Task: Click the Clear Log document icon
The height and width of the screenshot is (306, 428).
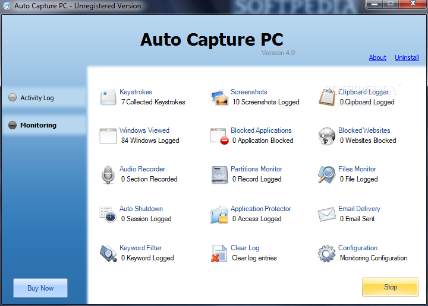Action: (x=219, y=253)
